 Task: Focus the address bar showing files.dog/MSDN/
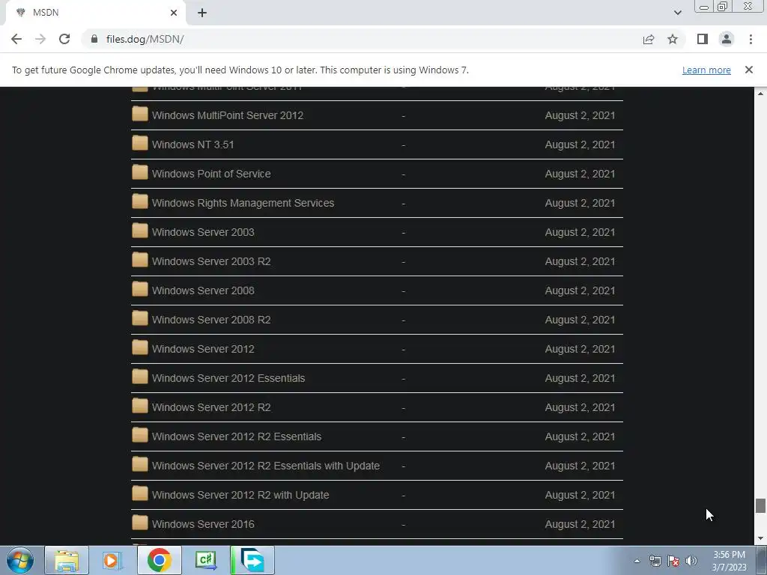pyautogui.click(x=362, y=39)
